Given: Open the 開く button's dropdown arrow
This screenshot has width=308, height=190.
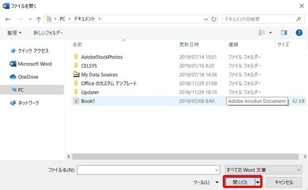Looking at the screenshot, I should [x=258, y=182].
